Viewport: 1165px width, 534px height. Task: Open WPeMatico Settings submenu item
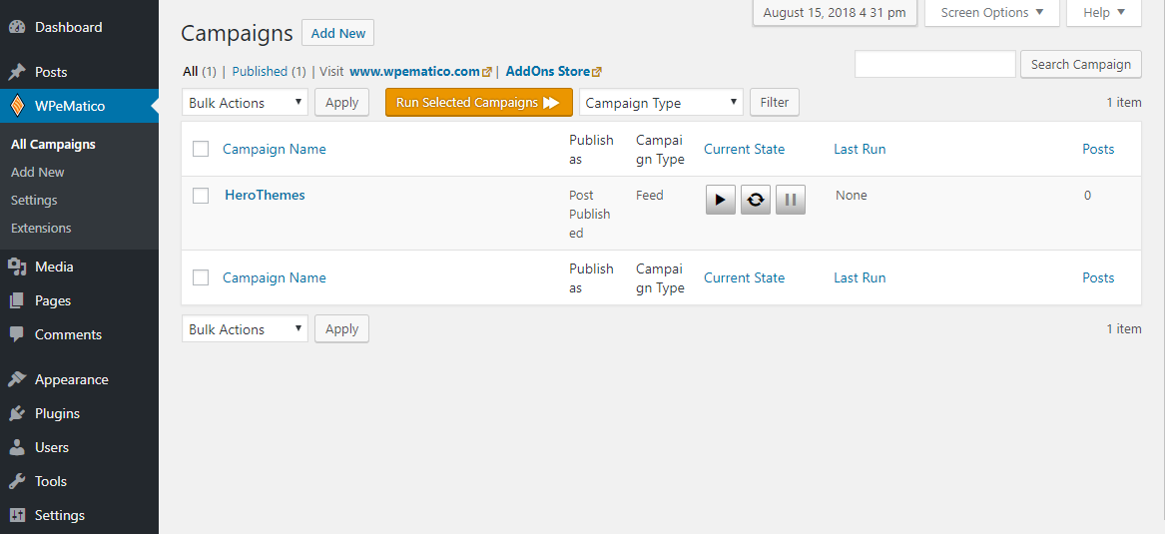(34, 200)
